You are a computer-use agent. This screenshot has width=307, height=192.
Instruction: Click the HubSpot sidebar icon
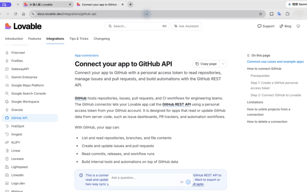point(7,126)
